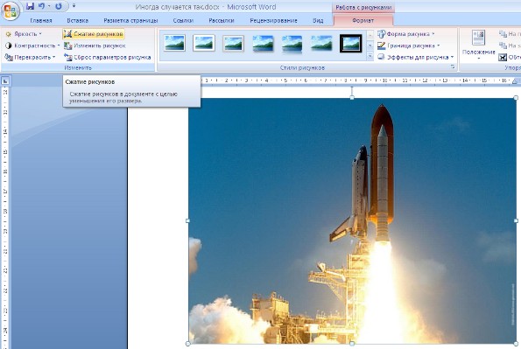Open the Яркость brightness dropdown
The height and width of the screenshot is (349, 521).
tap(24, 34)
